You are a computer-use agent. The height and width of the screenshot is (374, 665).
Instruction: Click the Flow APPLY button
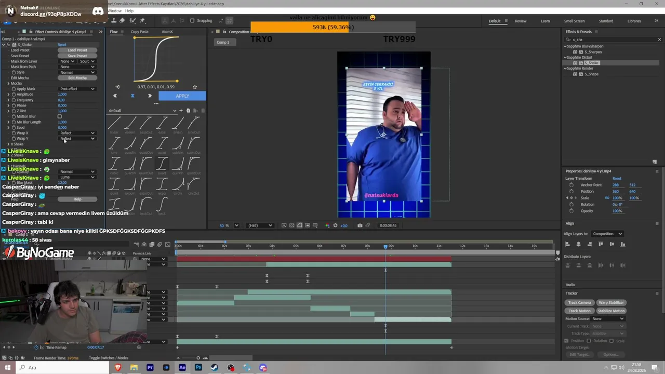182,96
